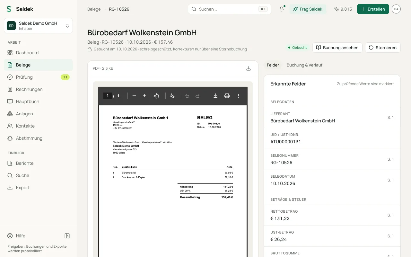Rotate the PDF page
The image size is (411, 257).
pos(156,96)
